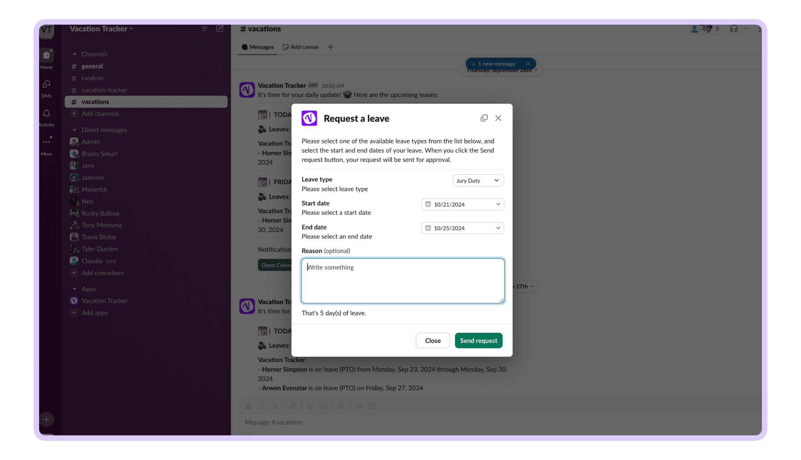Click the Activity navigation icon
The width and height of the screenshot is (801, 460).
click(46, 113)
